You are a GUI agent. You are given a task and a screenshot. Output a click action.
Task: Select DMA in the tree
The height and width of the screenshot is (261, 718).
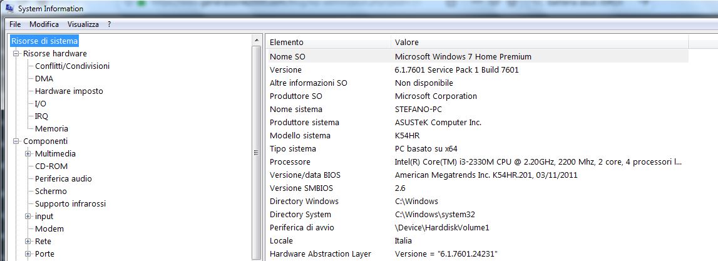pos(44,79)
